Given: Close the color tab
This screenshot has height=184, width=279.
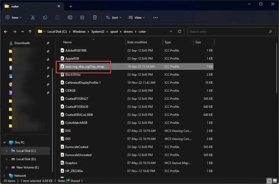Looking at the screenshot, I should 59,6.
